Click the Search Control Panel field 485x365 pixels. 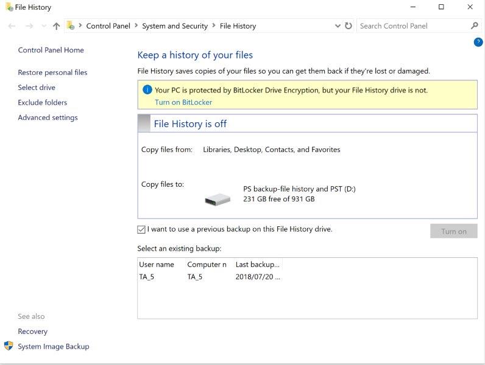point(412,26)
